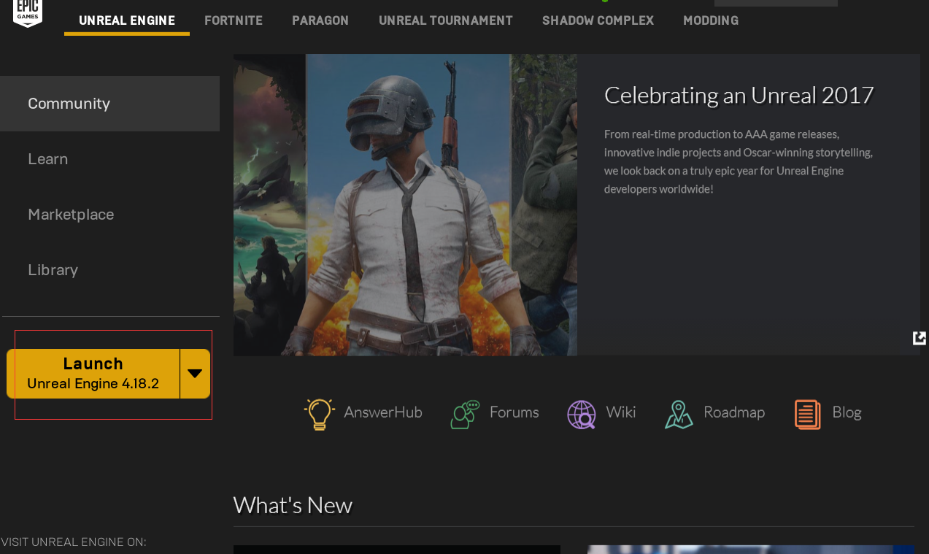Screen dimensions: 929x554
Task: Open the Forums link
Action: tap(514, 412)
